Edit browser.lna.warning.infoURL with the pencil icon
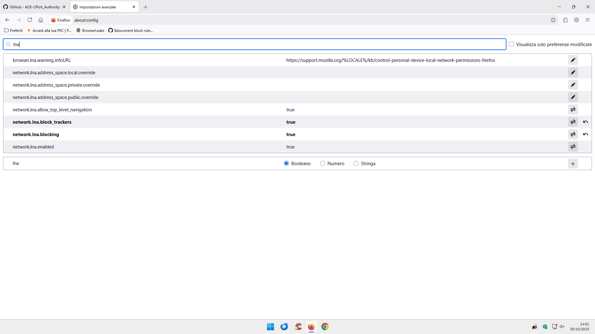 (x=573, y=60)
